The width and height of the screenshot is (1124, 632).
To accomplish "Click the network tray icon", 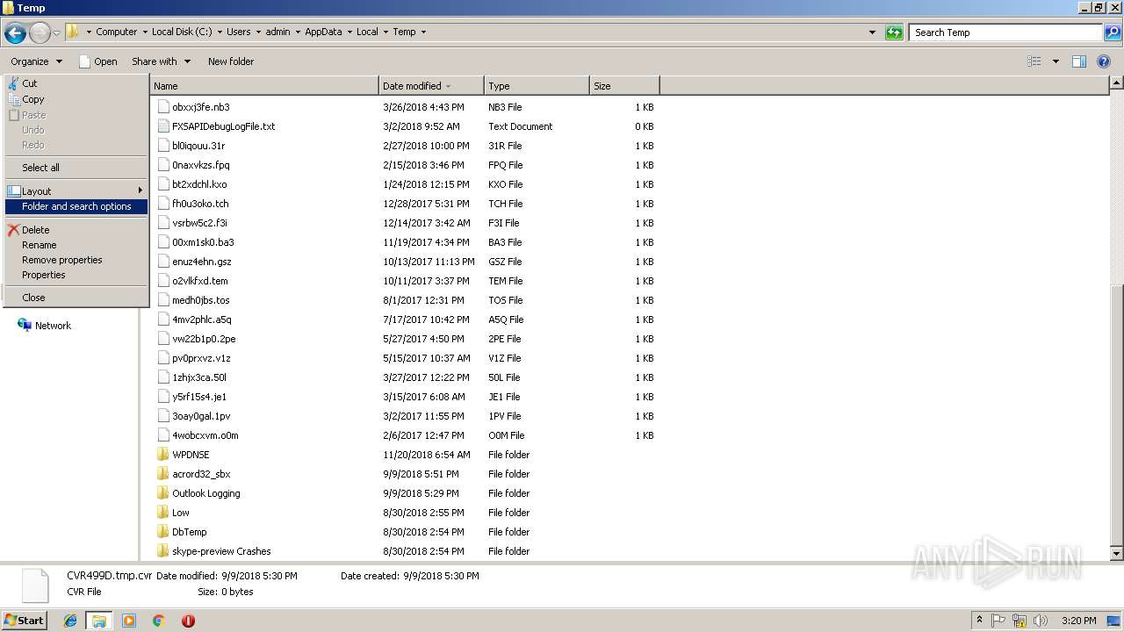I will click(x=1019, y=621).
